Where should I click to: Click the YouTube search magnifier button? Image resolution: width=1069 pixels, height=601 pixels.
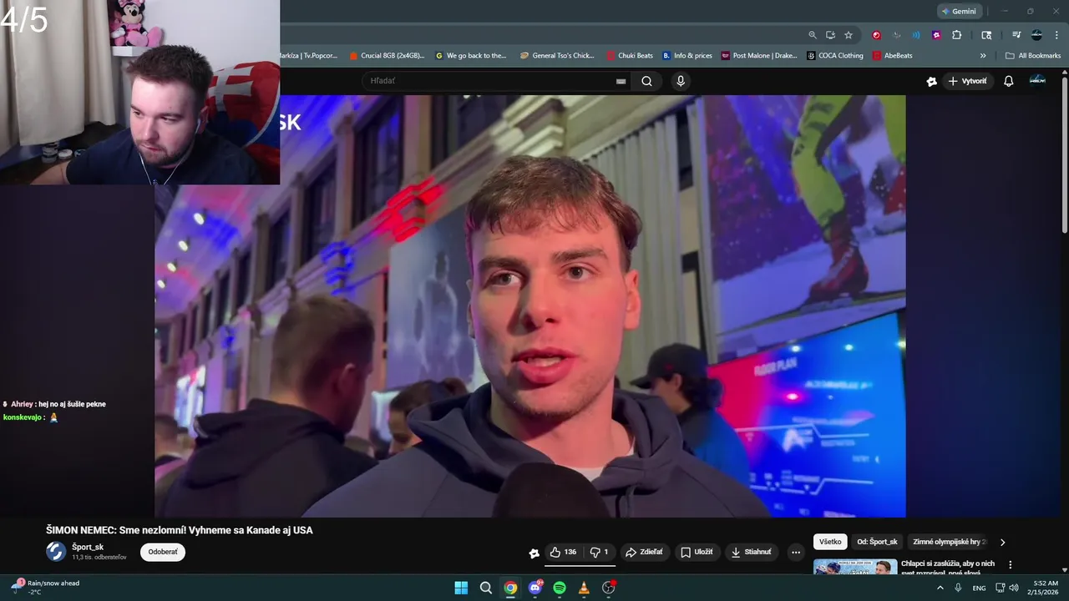(x=646, y=81)
